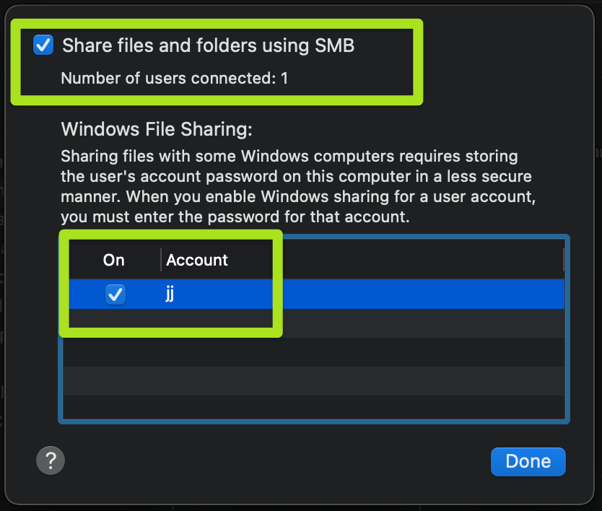
Task: Click the "Share files and folders using SMB" label
Action: pos(208,45)
